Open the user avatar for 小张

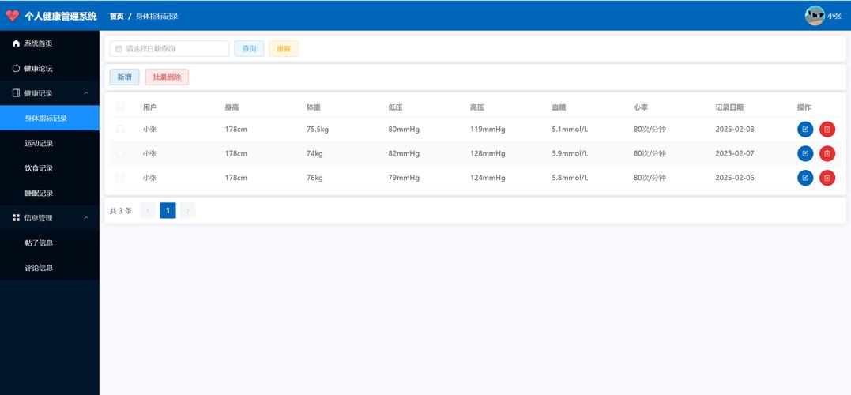click(814, 16)
